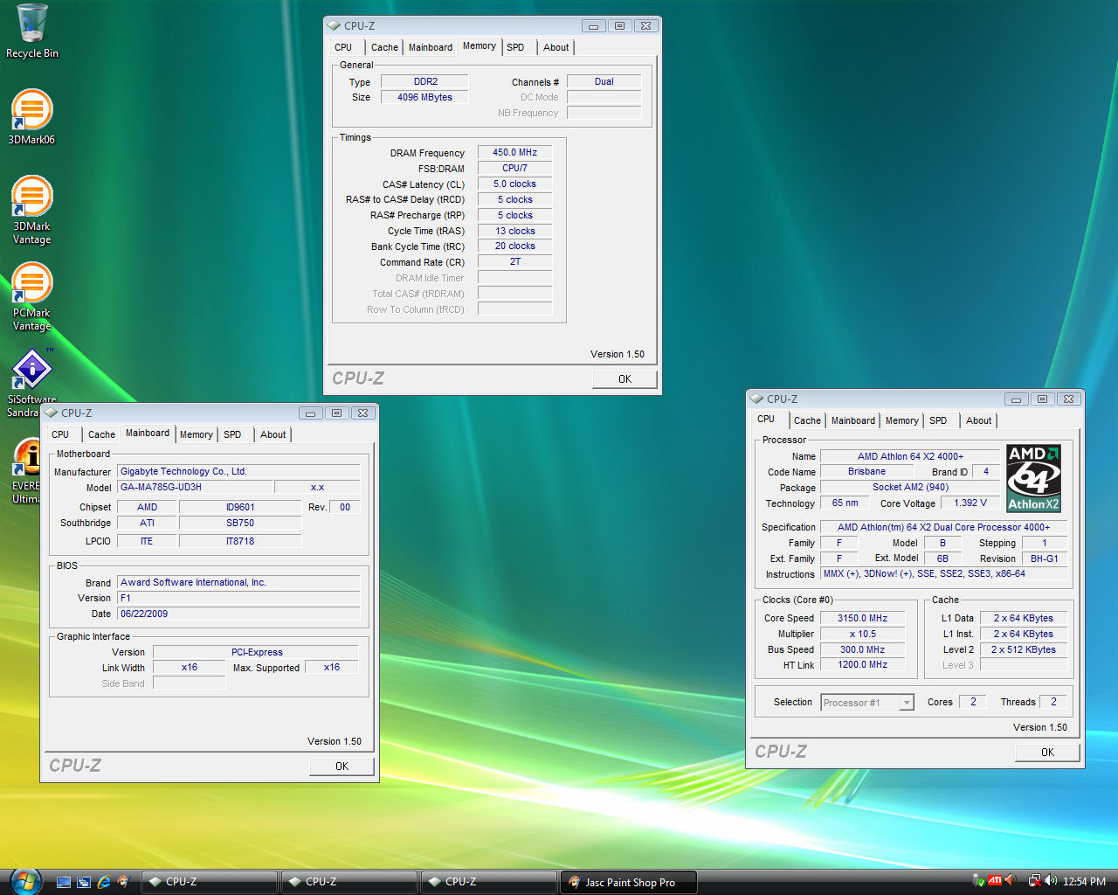Screen dimensions: 1118x895
Task: Click title bar icon of processor CPU-Z window
Action: coord(756,399)
